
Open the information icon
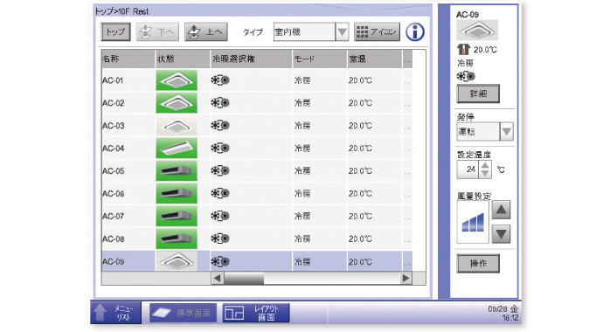[415, 32]
